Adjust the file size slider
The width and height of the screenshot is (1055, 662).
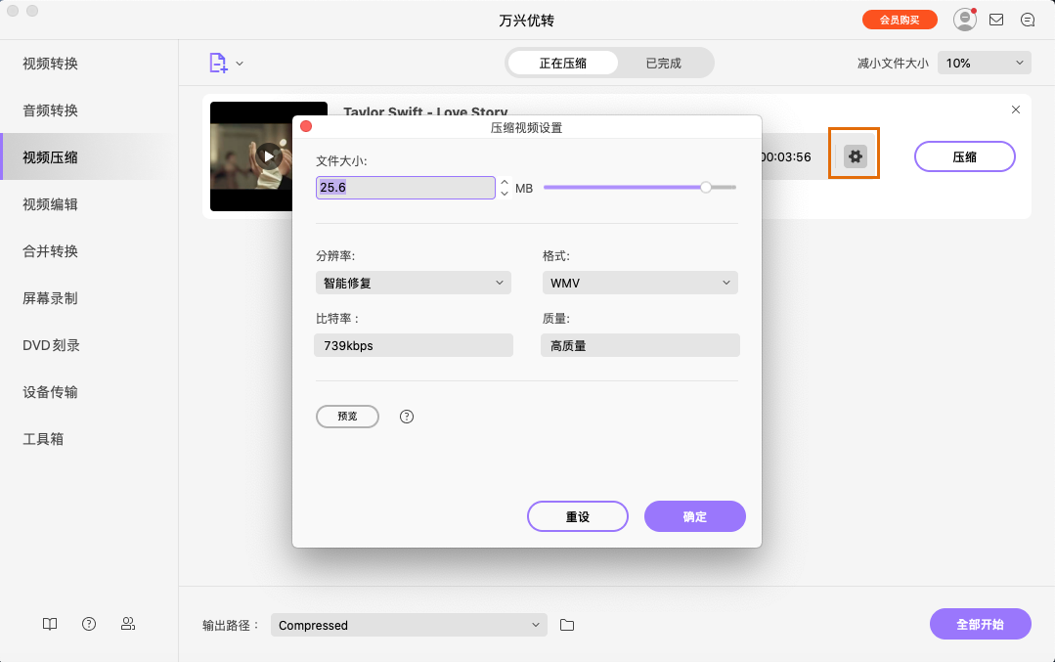[706, 186]
